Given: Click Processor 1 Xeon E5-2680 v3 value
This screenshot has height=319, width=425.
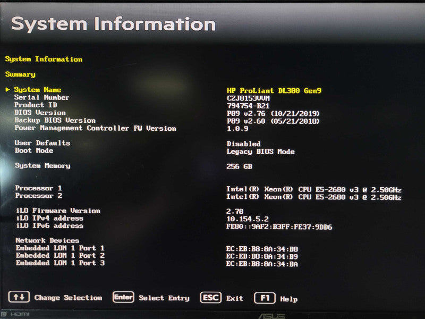Looking at the screenshot, I should coord(314,189).
